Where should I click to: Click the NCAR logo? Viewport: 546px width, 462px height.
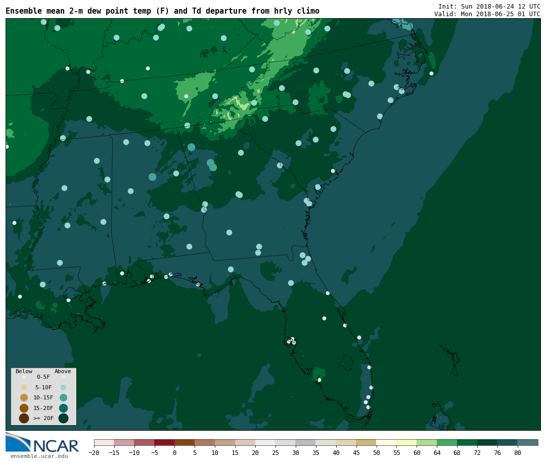coord(42,443)
